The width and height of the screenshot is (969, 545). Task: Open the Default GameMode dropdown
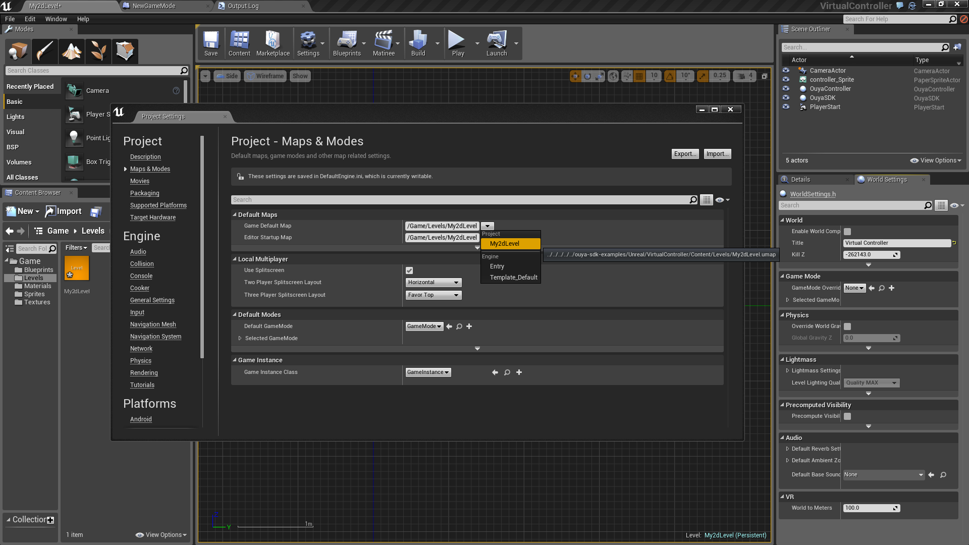click(x=424, y=326)
